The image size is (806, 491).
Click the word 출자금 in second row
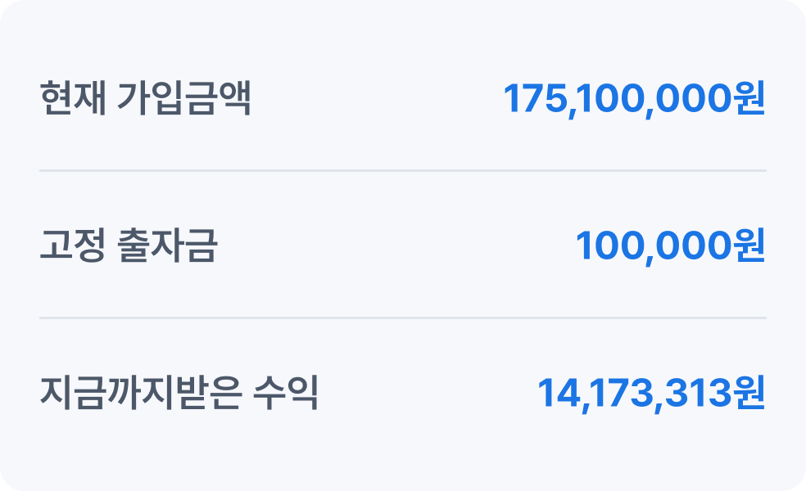pos(168,245)
